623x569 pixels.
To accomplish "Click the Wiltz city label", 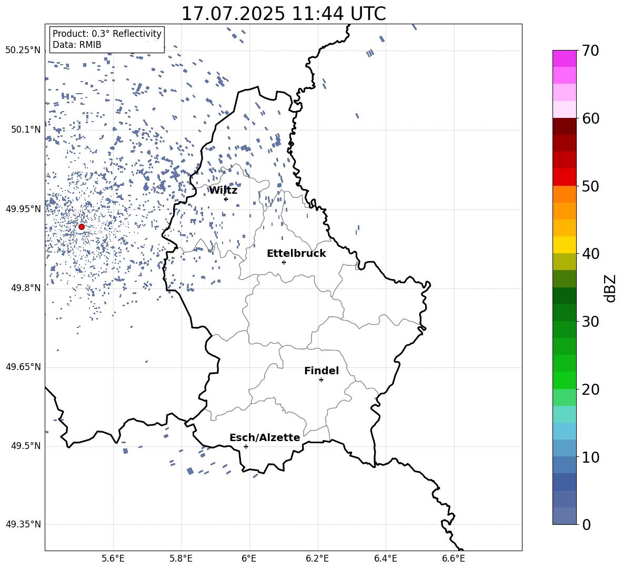I will point(223,191).
